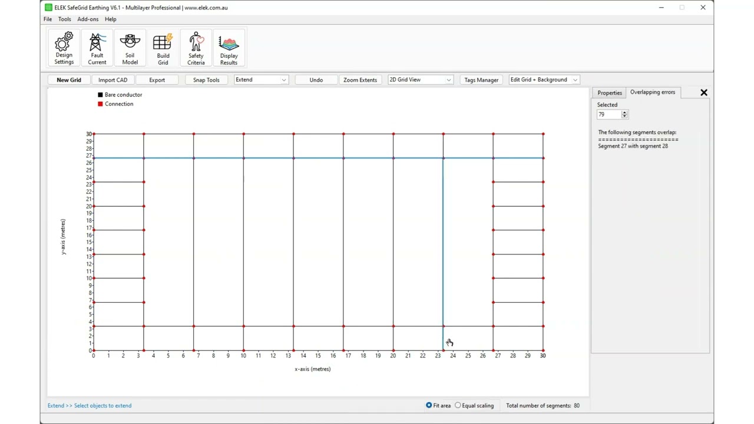Open the Add-ons menu
The image size is (754, 424).
coord(88,19)
